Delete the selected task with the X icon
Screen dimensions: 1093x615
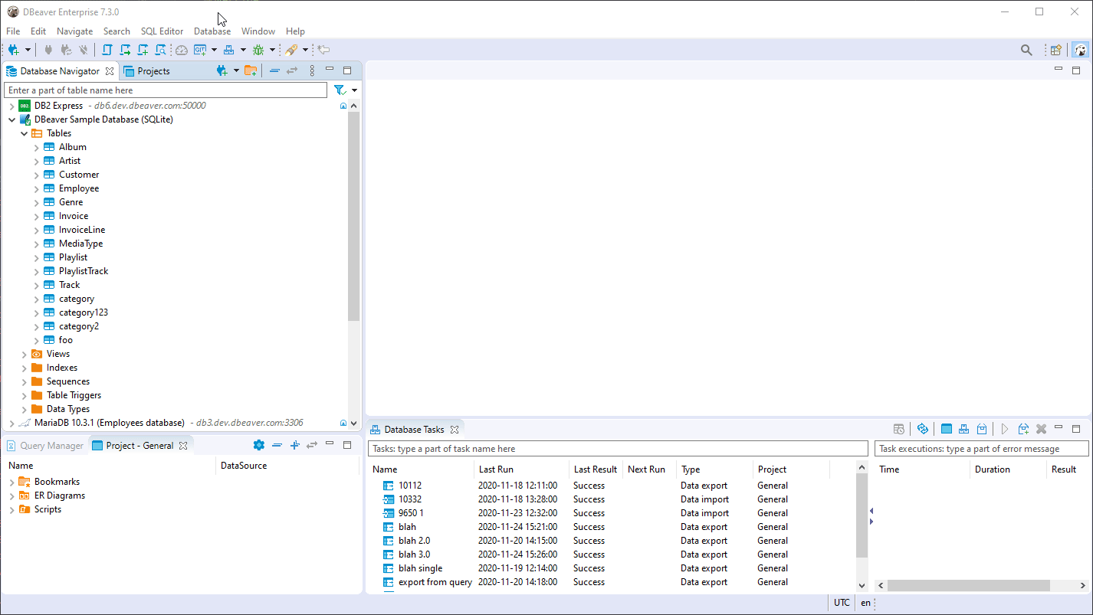[1041, 429]
